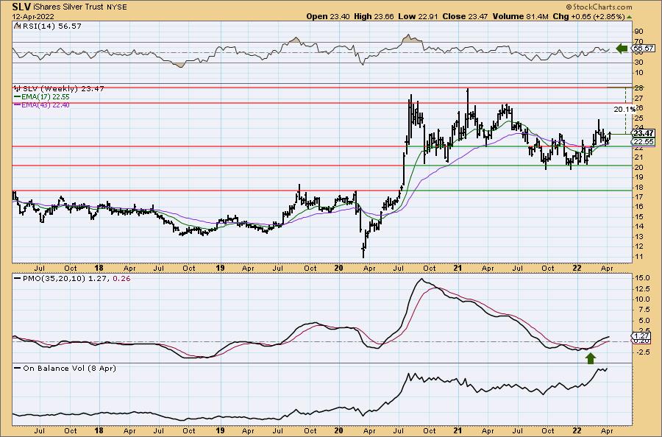
Task: Click the price axis label 15
Action: point(638,217)
